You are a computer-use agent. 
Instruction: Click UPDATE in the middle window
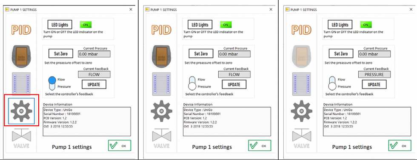click(234, 85)
